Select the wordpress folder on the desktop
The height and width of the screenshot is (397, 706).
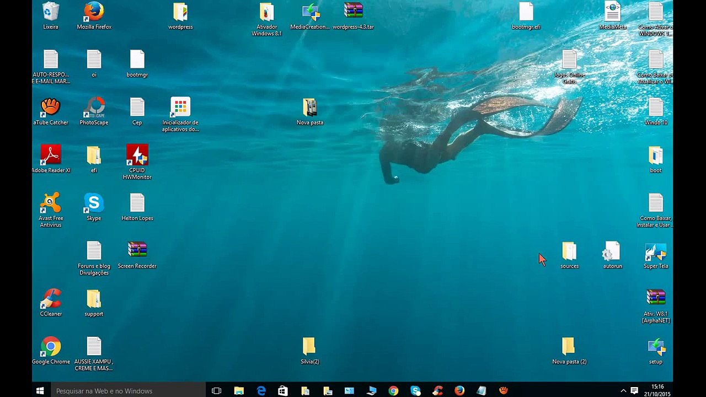[x=180, y=15]
